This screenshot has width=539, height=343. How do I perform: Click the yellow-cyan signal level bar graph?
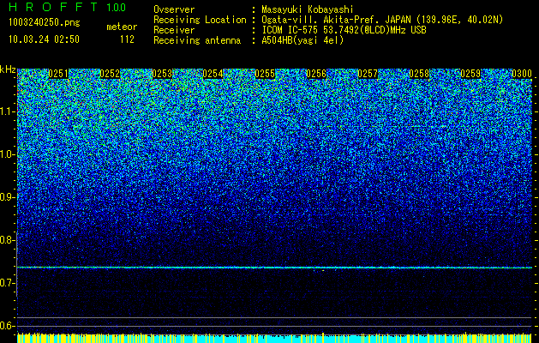point(274,338)
